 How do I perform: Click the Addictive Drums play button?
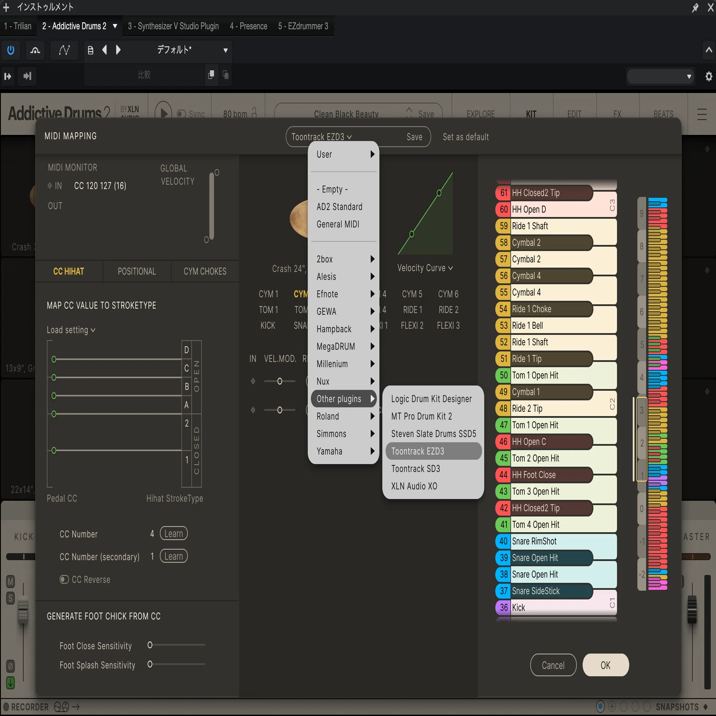point(164,113)
